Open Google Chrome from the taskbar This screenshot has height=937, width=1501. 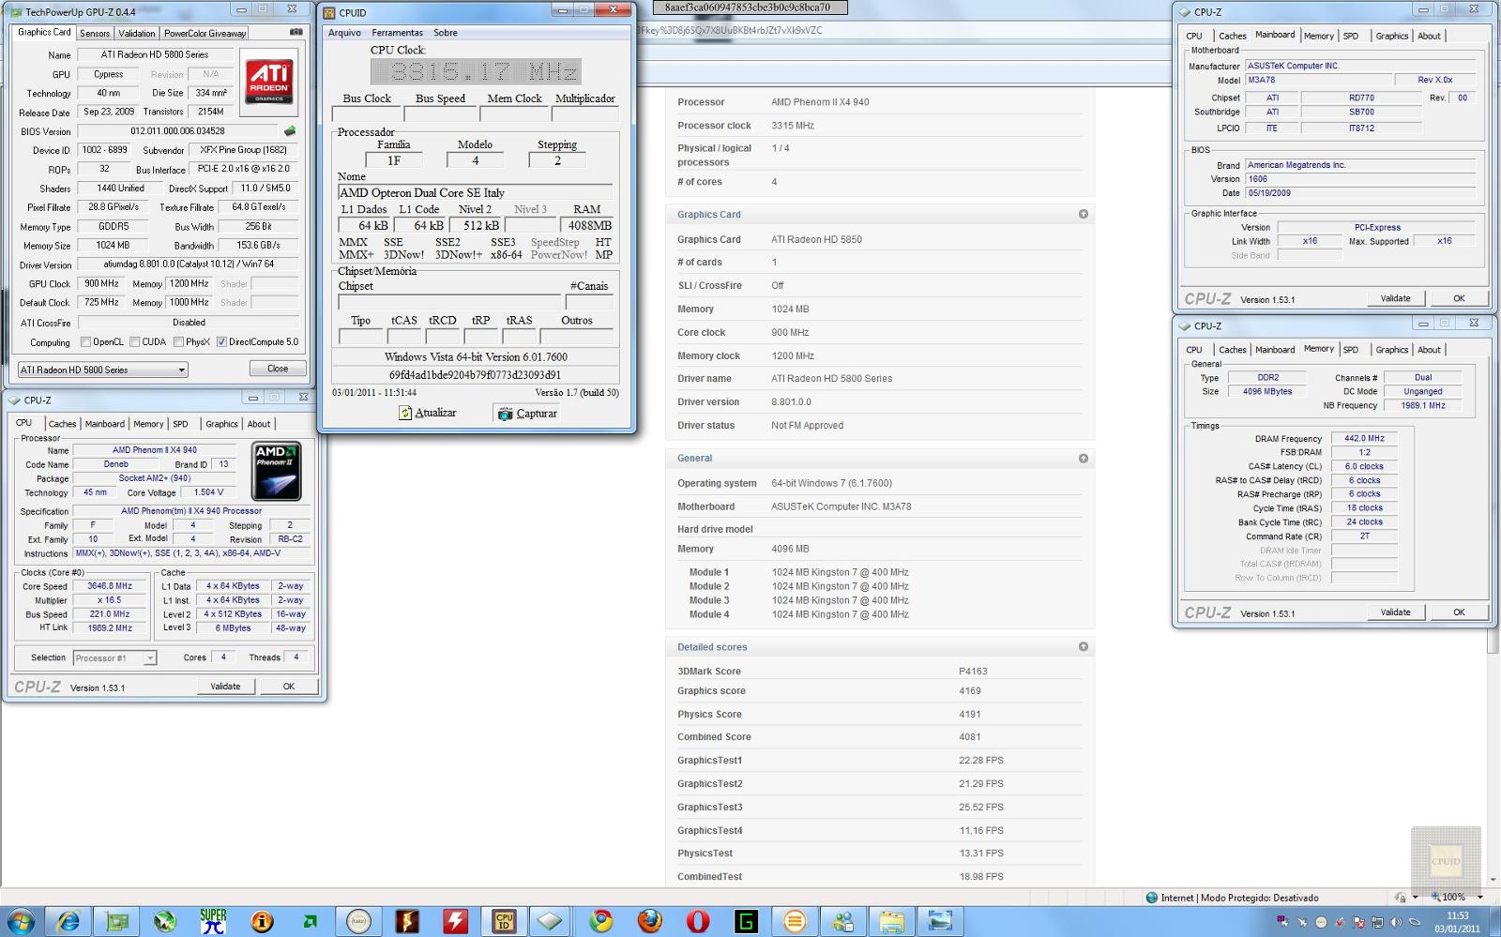(x=601, y=921)
